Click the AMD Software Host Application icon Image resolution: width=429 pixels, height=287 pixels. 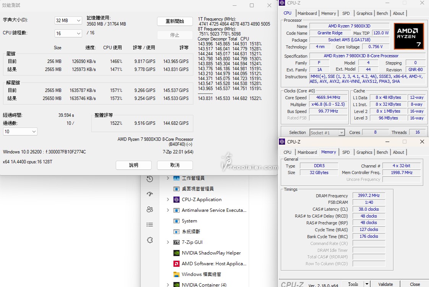176,264
